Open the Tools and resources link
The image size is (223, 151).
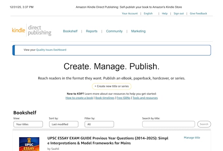[x=145, y=98]
